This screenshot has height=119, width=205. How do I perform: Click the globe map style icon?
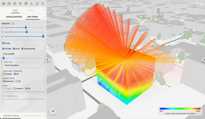tap(26, 4)
